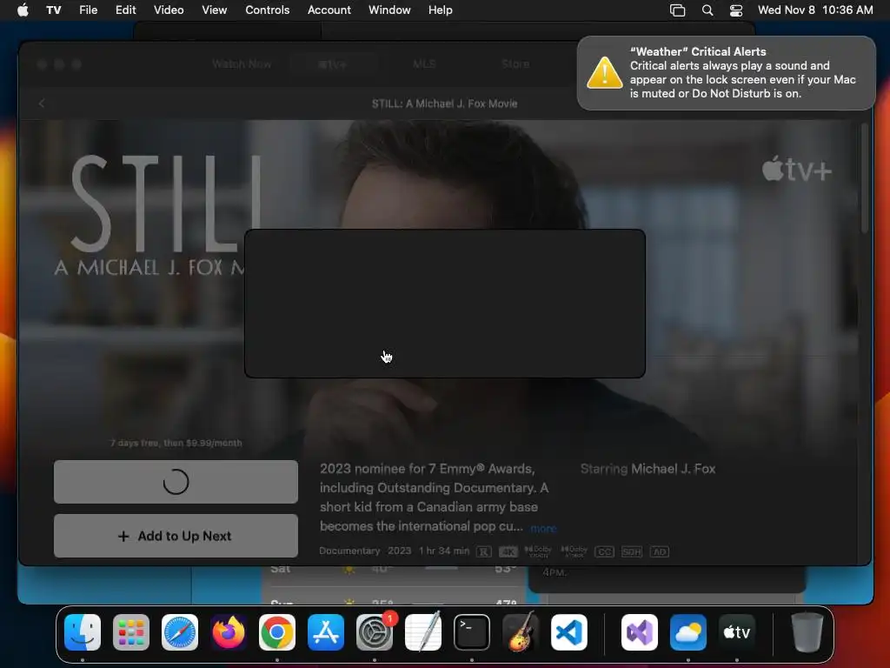
Task: Open Trash from the Dock
Action: 807,632
